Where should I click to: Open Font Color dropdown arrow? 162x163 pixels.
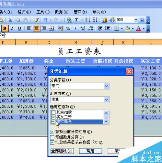144,29
